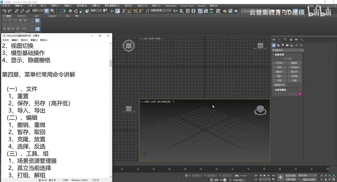Toggle 自动关键点 auto key mode

(x=291, y=175)
